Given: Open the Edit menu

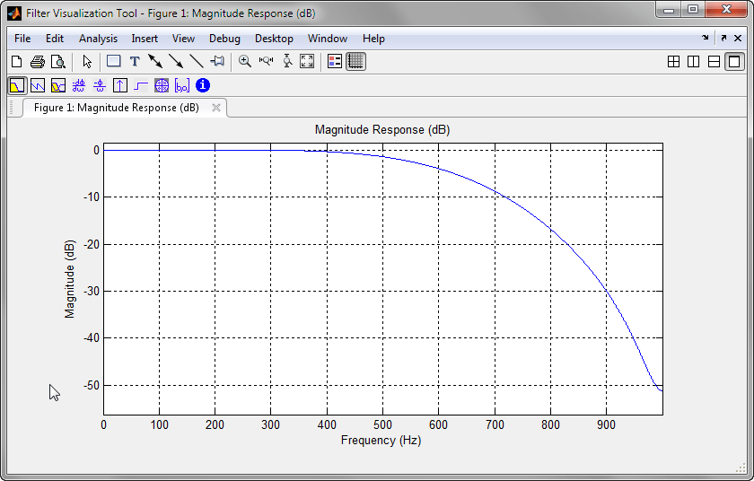Looking at the screenshot, I should click(x=55, y=39).
